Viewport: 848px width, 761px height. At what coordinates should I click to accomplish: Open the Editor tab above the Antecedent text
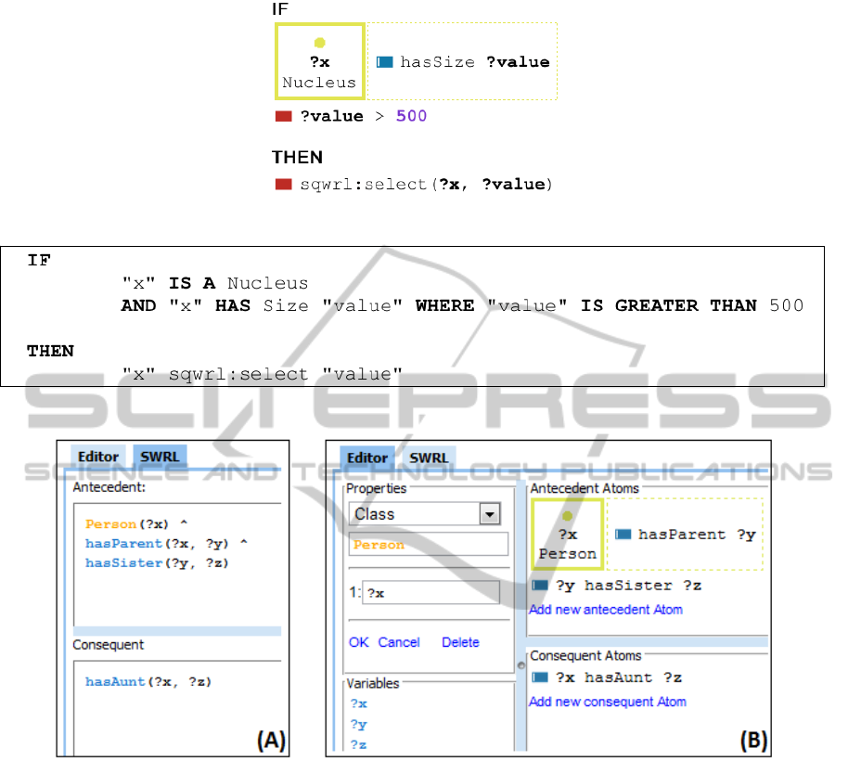[97, 457]
